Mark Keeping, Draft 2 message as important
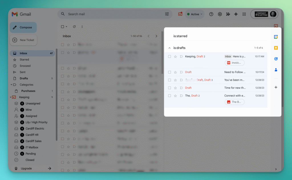This screenshot has width=292, height=180. click(181, 56)
